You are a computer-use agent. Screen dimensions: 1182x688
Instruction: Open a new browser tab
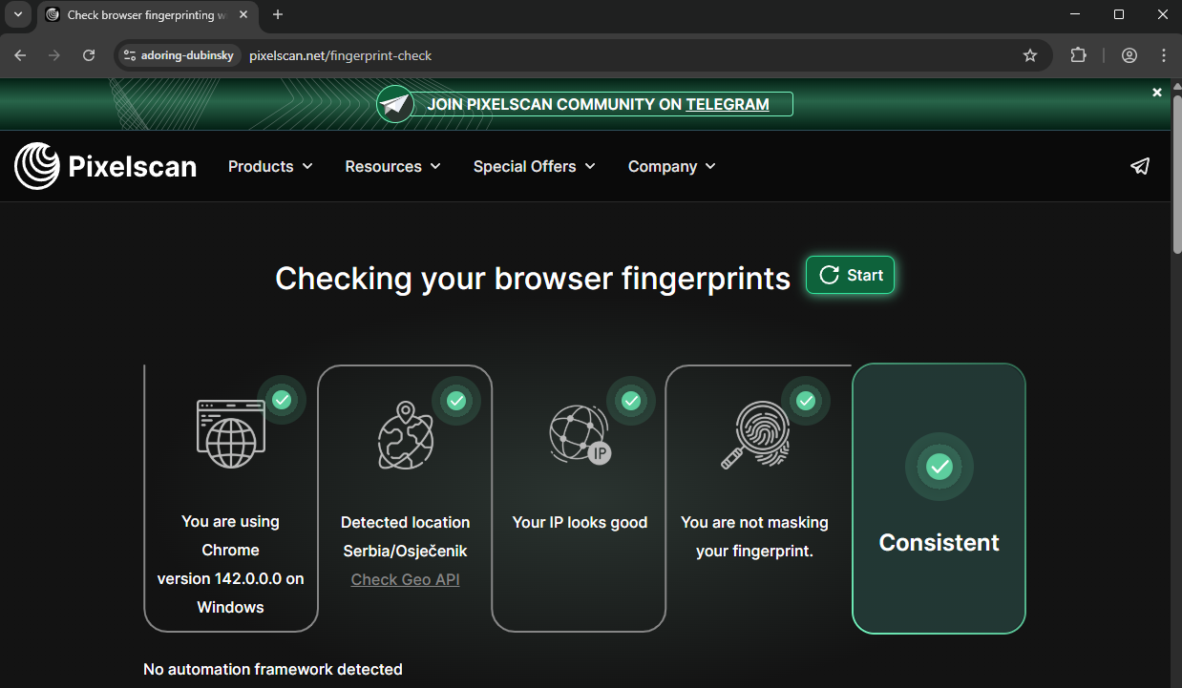pos(278,15)
